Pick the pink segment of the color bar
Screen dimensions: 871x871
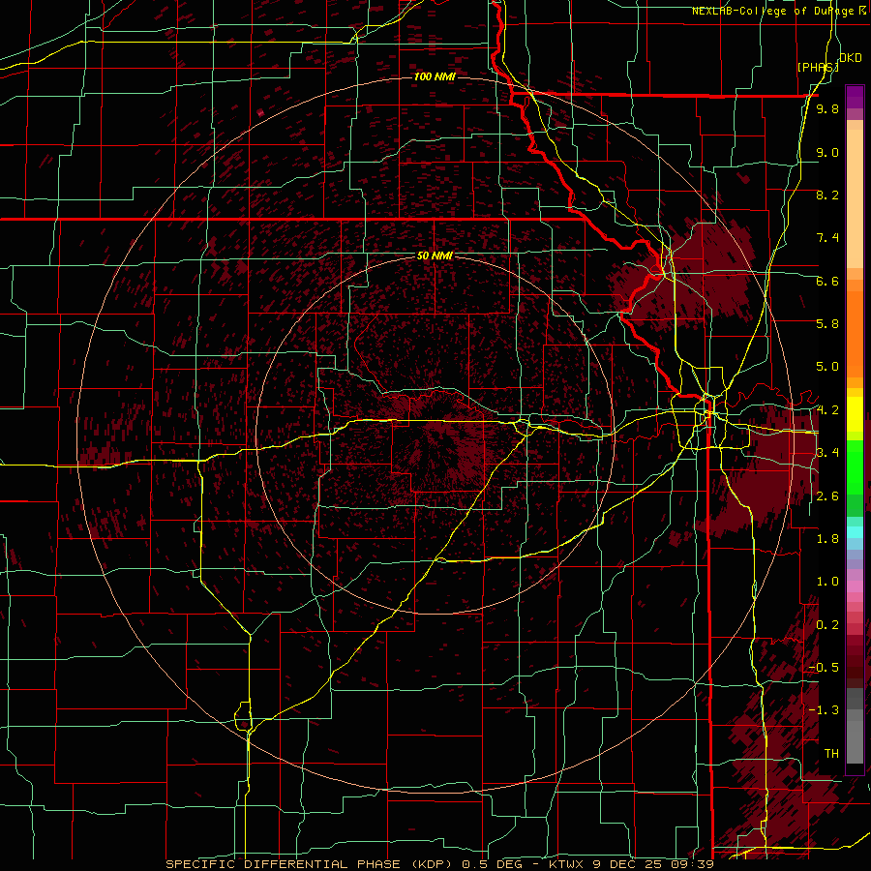(x=855, y=586)
